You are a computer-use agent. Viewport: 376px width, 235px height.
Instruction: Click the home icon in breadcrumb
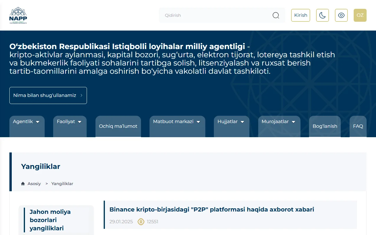23,184
